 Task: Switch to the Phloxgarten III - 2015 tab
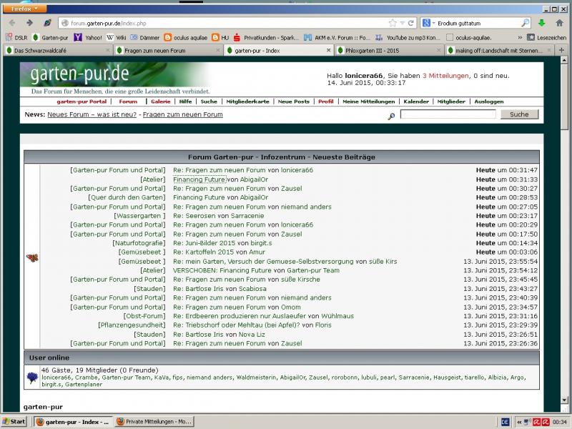pos(387,51)
